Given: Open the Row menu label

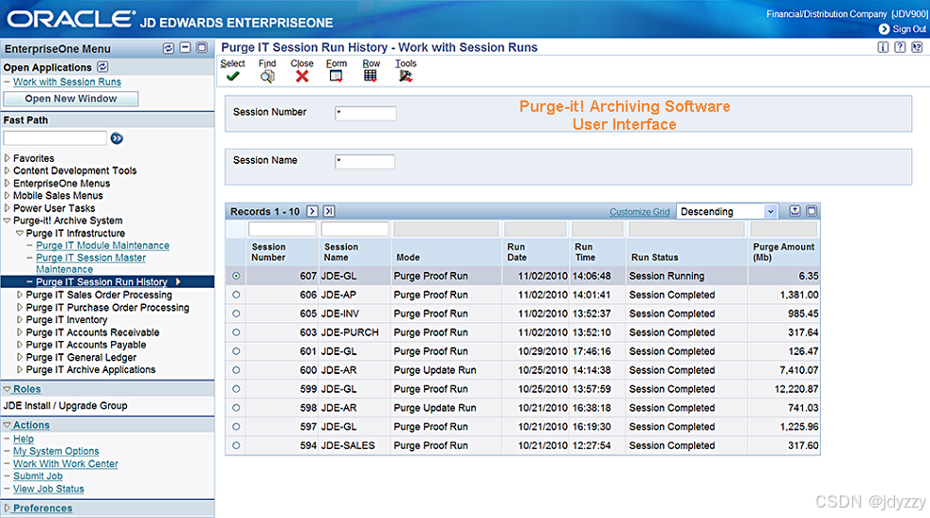Looking at the screenshot, I should pos(372,63).
